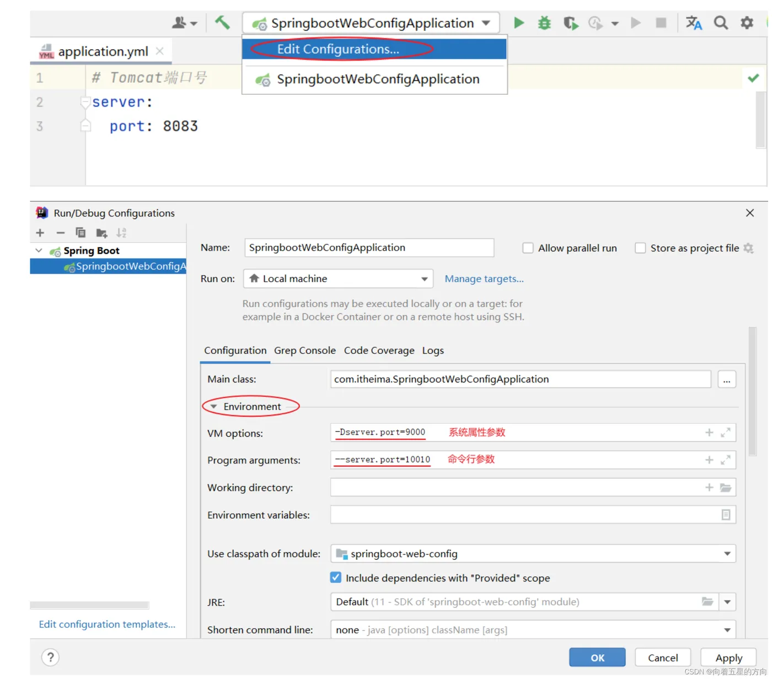Screen dimensions: 772x679
Task: Open Search Everywhere magnifier icon
Action: coord(721,23)
